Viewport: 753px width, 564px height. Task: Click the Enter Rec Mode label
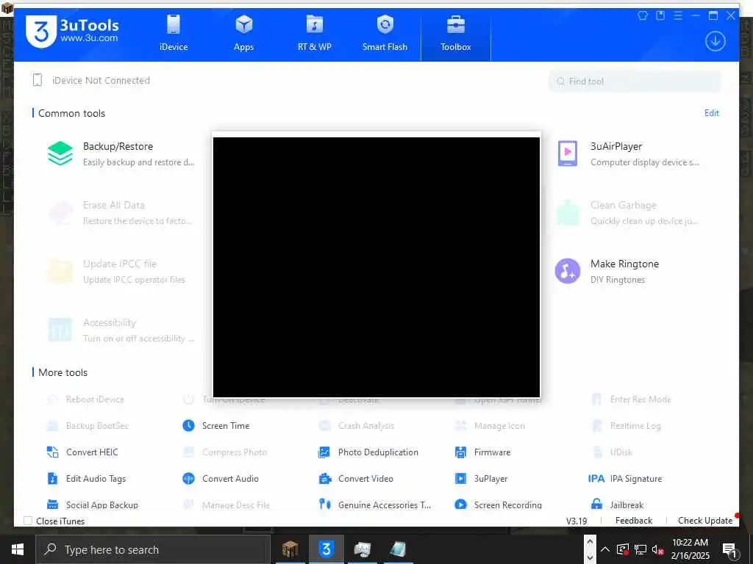tap(640, 399)
